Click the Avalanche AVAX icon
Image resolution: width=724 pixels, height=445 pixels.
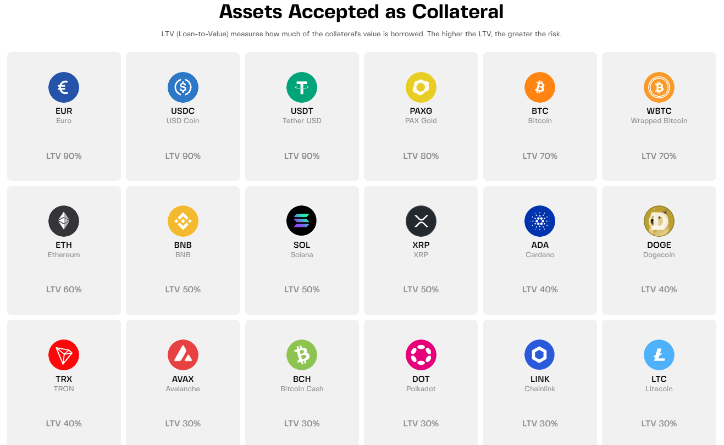183,355
